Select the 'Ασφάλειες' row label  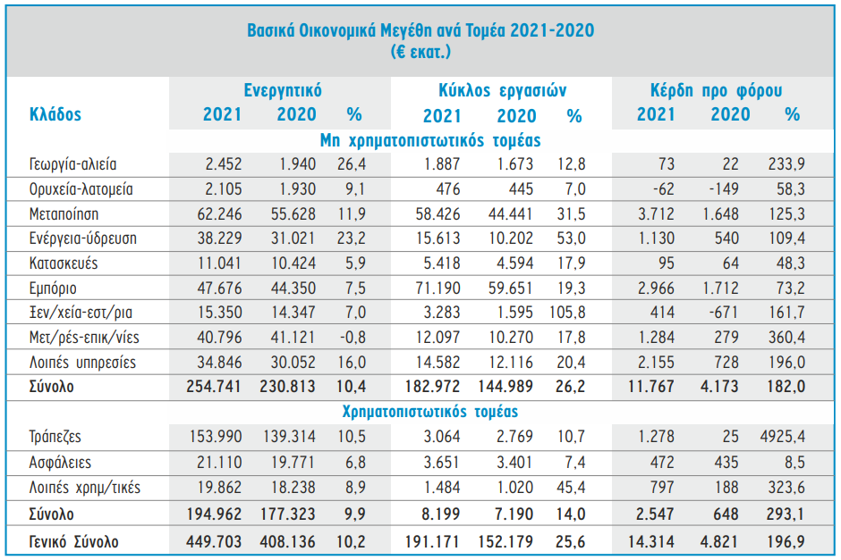click(60, 462)
